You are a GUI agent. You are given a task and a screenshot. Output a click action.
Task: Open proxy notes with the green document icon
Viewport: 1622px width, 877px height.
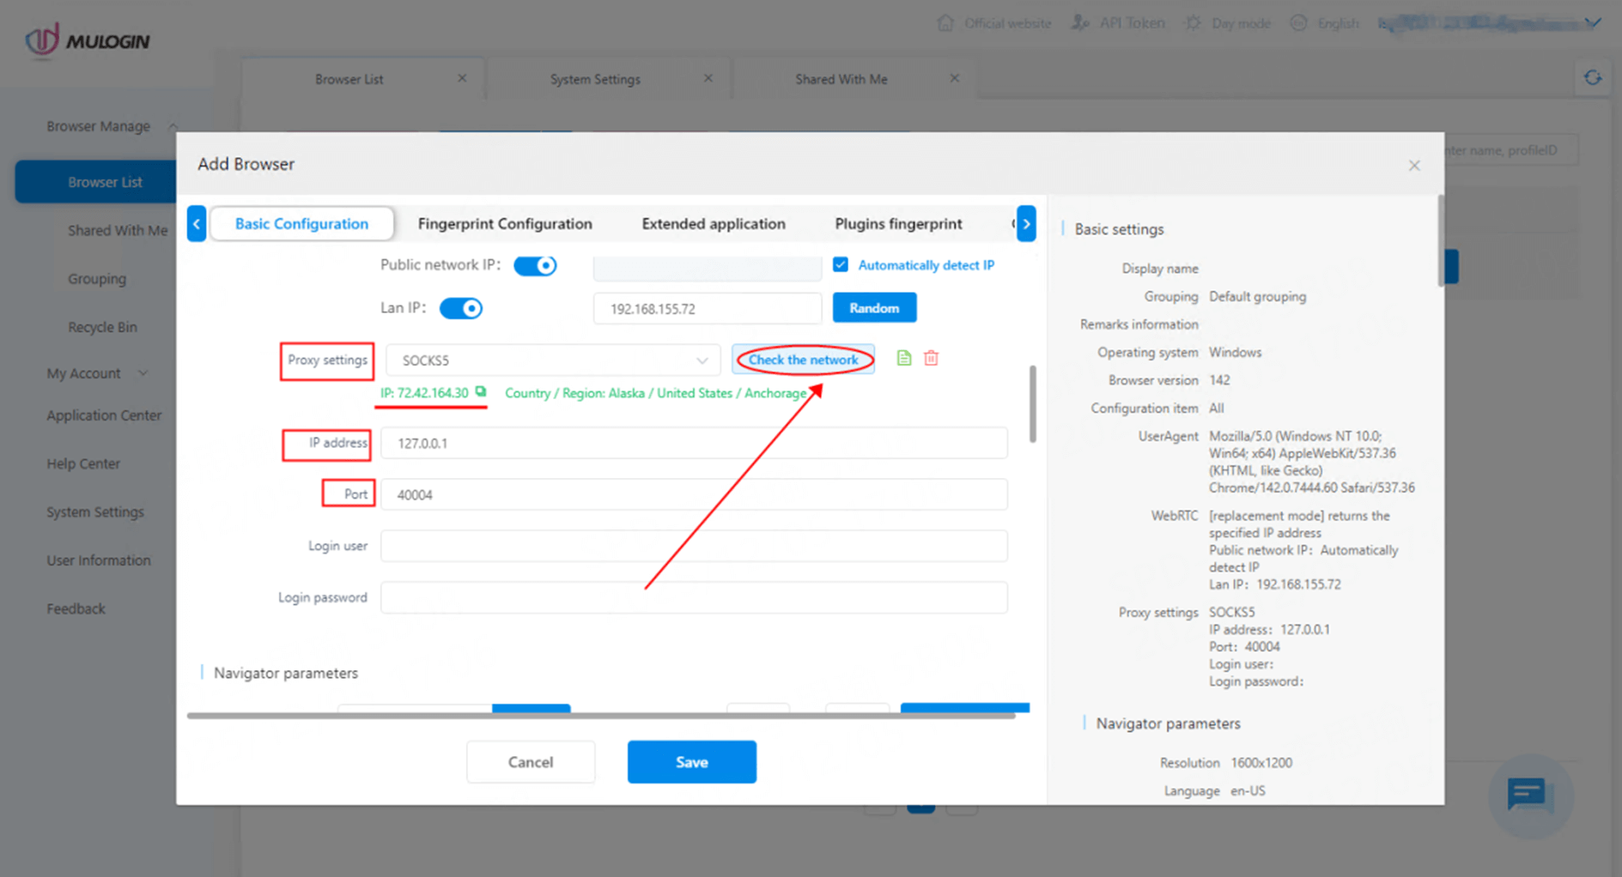(903, 358)
